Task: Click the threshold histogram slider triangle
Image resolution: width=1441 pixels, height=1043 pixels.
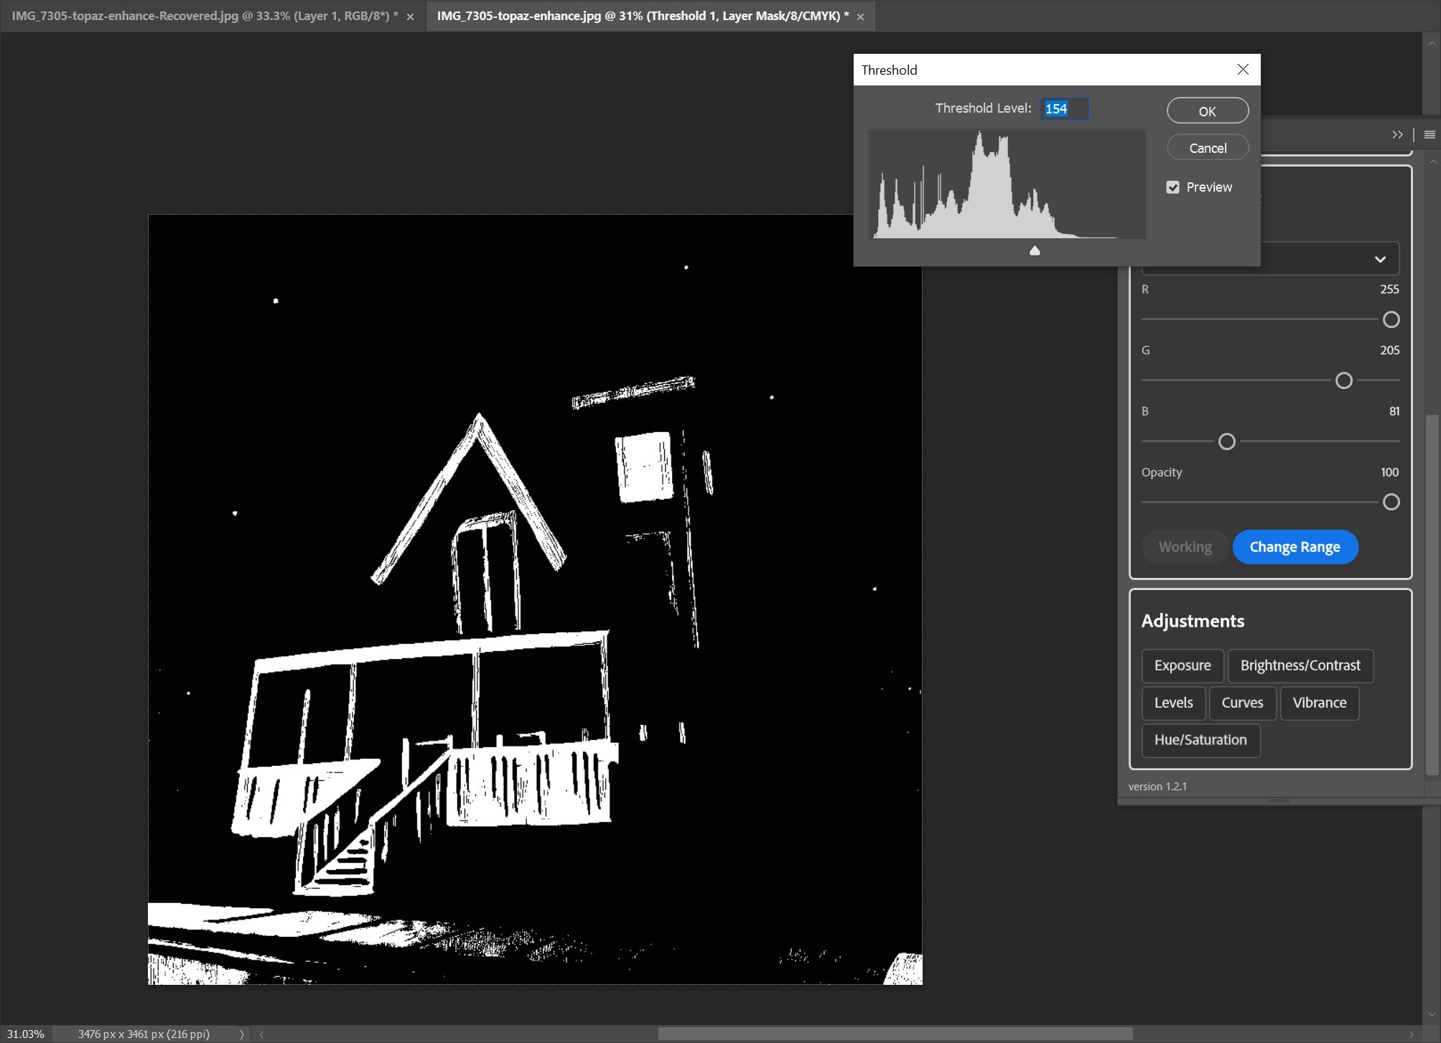Action: pyautogui.click(x=1035, y=251)
